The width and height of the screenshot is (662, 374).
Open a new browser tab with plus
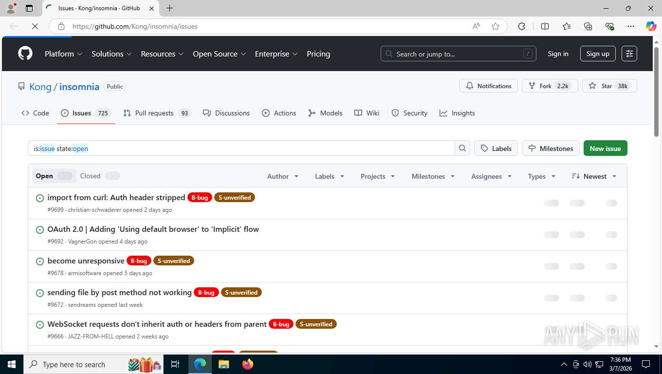169,8
